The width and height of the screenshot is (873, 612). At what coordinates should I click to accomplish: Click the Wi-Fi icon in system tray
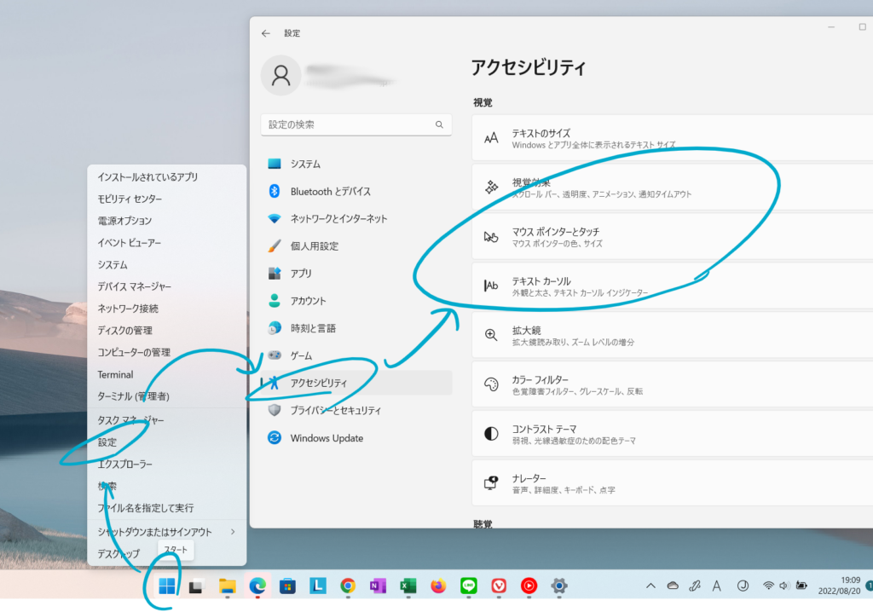point(768,586)
